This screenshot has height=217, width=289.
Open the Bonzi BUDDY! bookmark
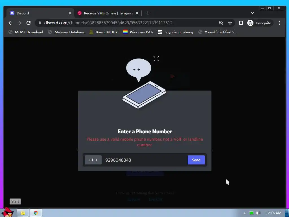(x=104, y=32)
